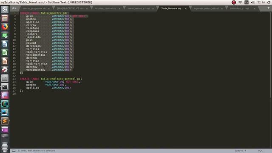Open the clock showing 22:16
This screenshot has height=153, width=272.
261,3
